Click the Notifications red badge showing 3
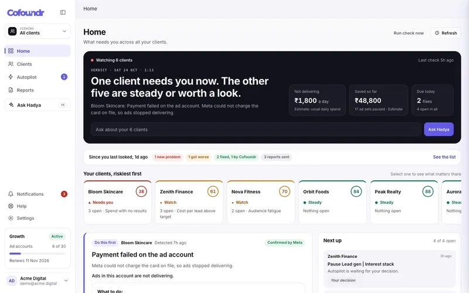469x293 pixels. point(64,194)
